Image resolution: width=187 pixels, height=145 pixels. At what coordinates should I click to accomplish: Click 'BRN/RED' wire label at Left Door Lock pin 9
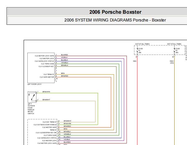tap(65, 76)
